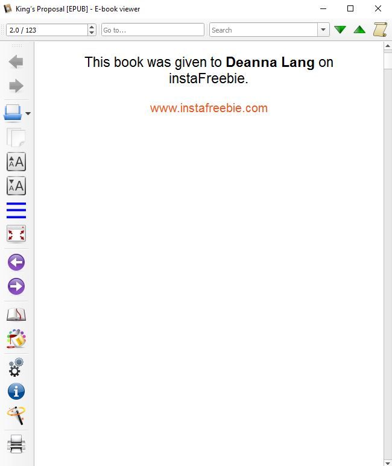Viewport: 392px width, 466px height.
Task: Decrement page number with spinner down arrow
Action: 92,33
